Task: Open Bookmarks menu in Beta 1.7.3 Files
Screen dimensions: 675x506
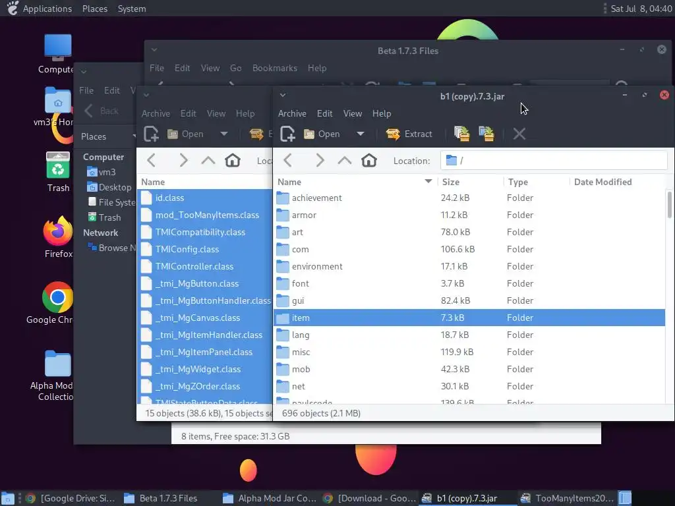Action: pos(275,68)
